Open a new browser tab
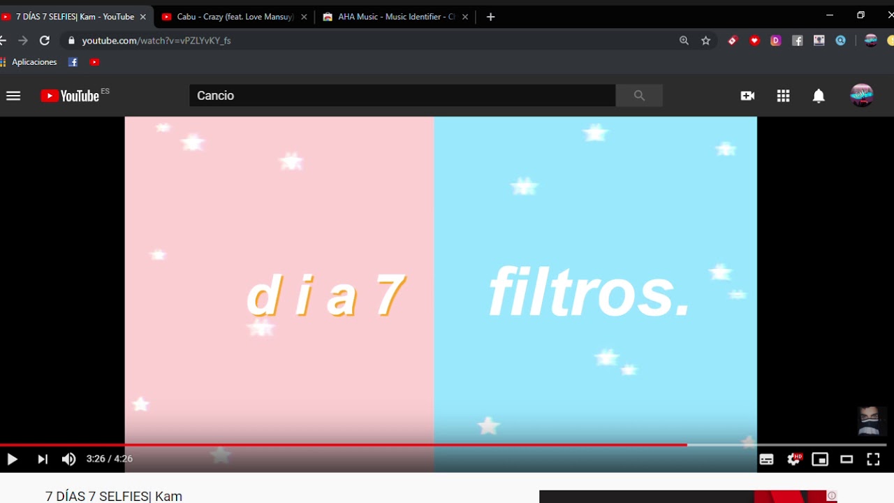Screen dimensions: 894x503 coord(490,17)
